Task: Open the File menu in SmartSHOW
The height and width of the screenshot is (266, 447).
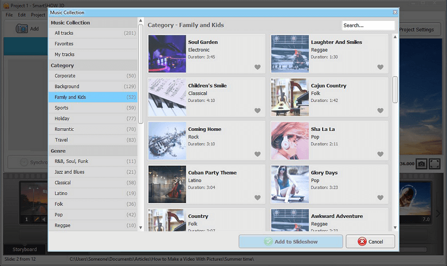Action: point(9,15)
